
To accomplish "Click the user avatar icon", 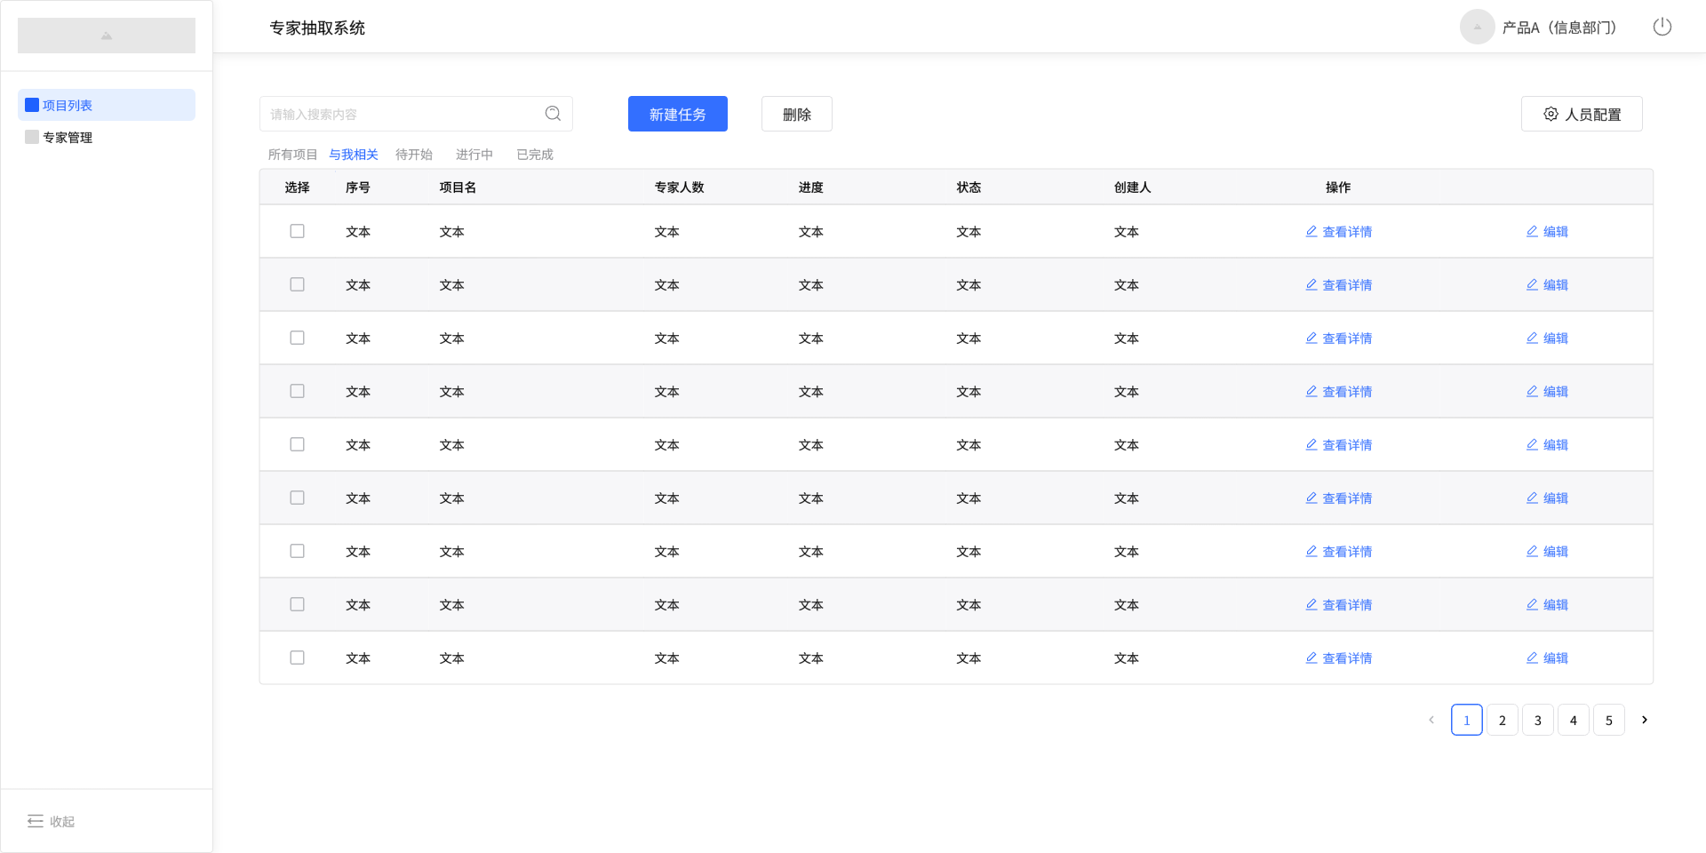I will point(1477,28).
